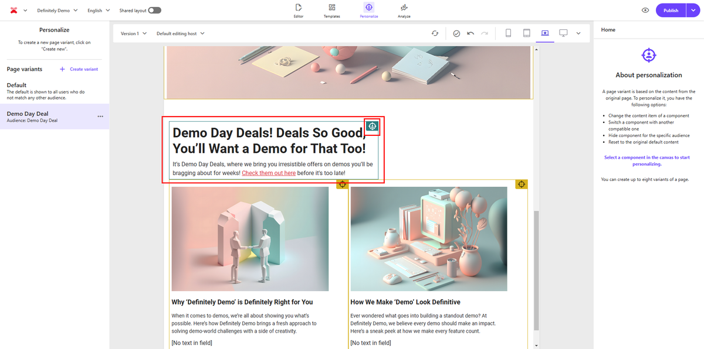Click the Page variants label

[x=25, y=69]
